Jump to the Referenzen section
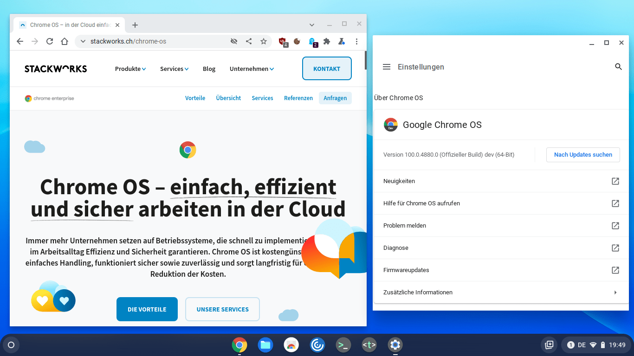 [298, 98]
